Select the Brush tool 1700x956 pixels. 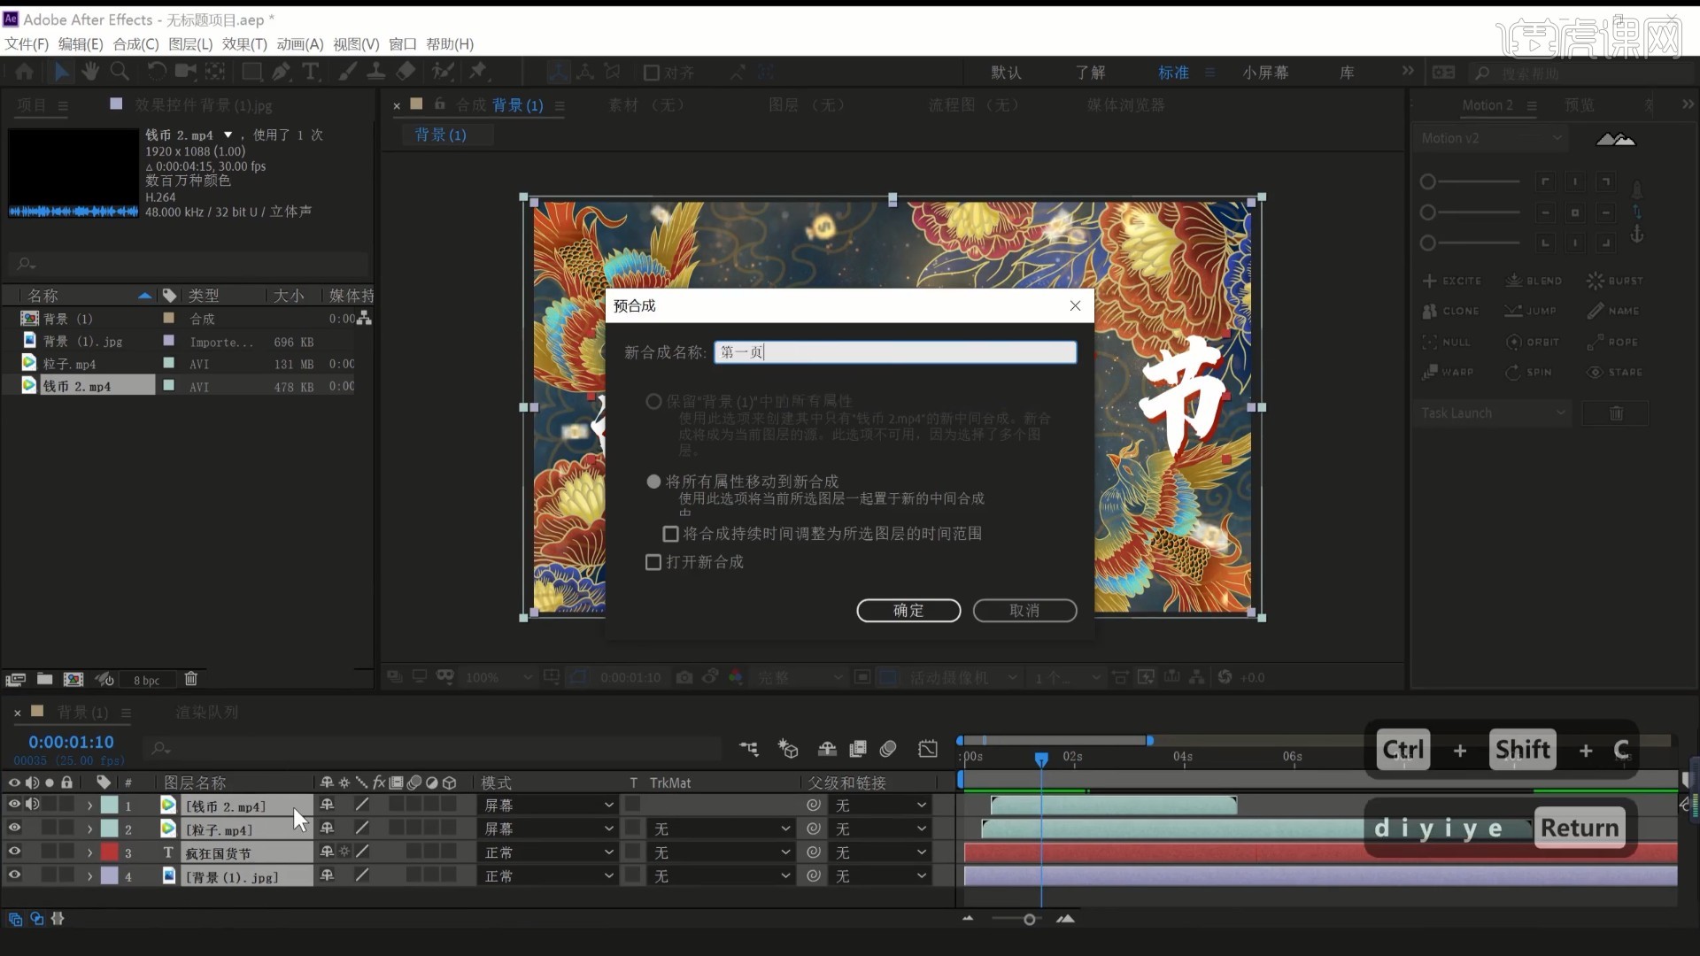348,72
